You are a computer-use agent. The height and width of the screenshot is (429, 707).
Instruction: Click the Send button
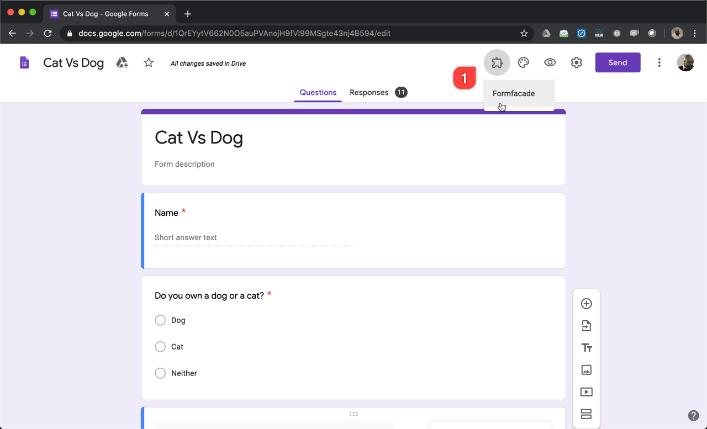(618, 62)
